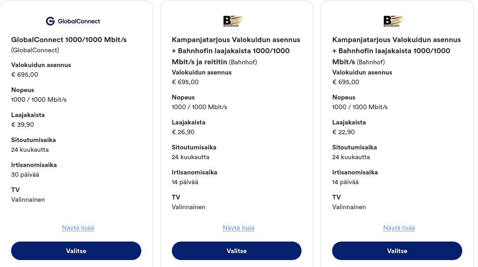
Task: Click the GlobalConnect 1000/1000 Mbit/s heading
Action: (x=69, y=40)
